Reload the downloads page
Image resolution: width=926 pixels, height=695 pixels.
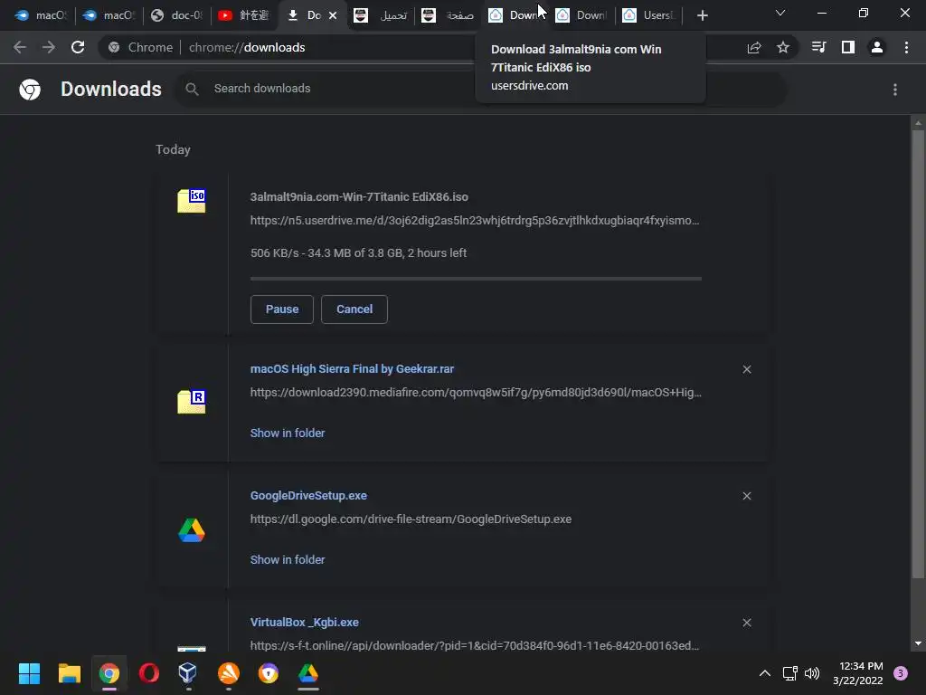pyautogui.click(x=78, y=47)
